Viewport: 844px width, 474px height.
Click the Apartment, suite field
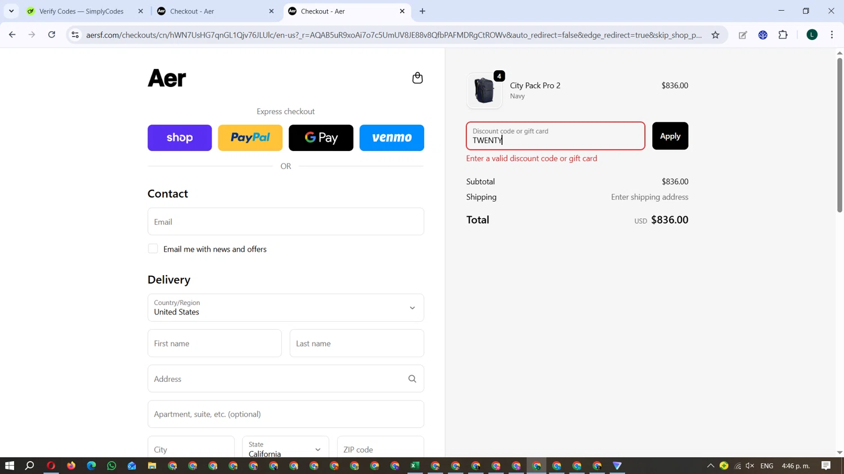(x=286, y=414)
